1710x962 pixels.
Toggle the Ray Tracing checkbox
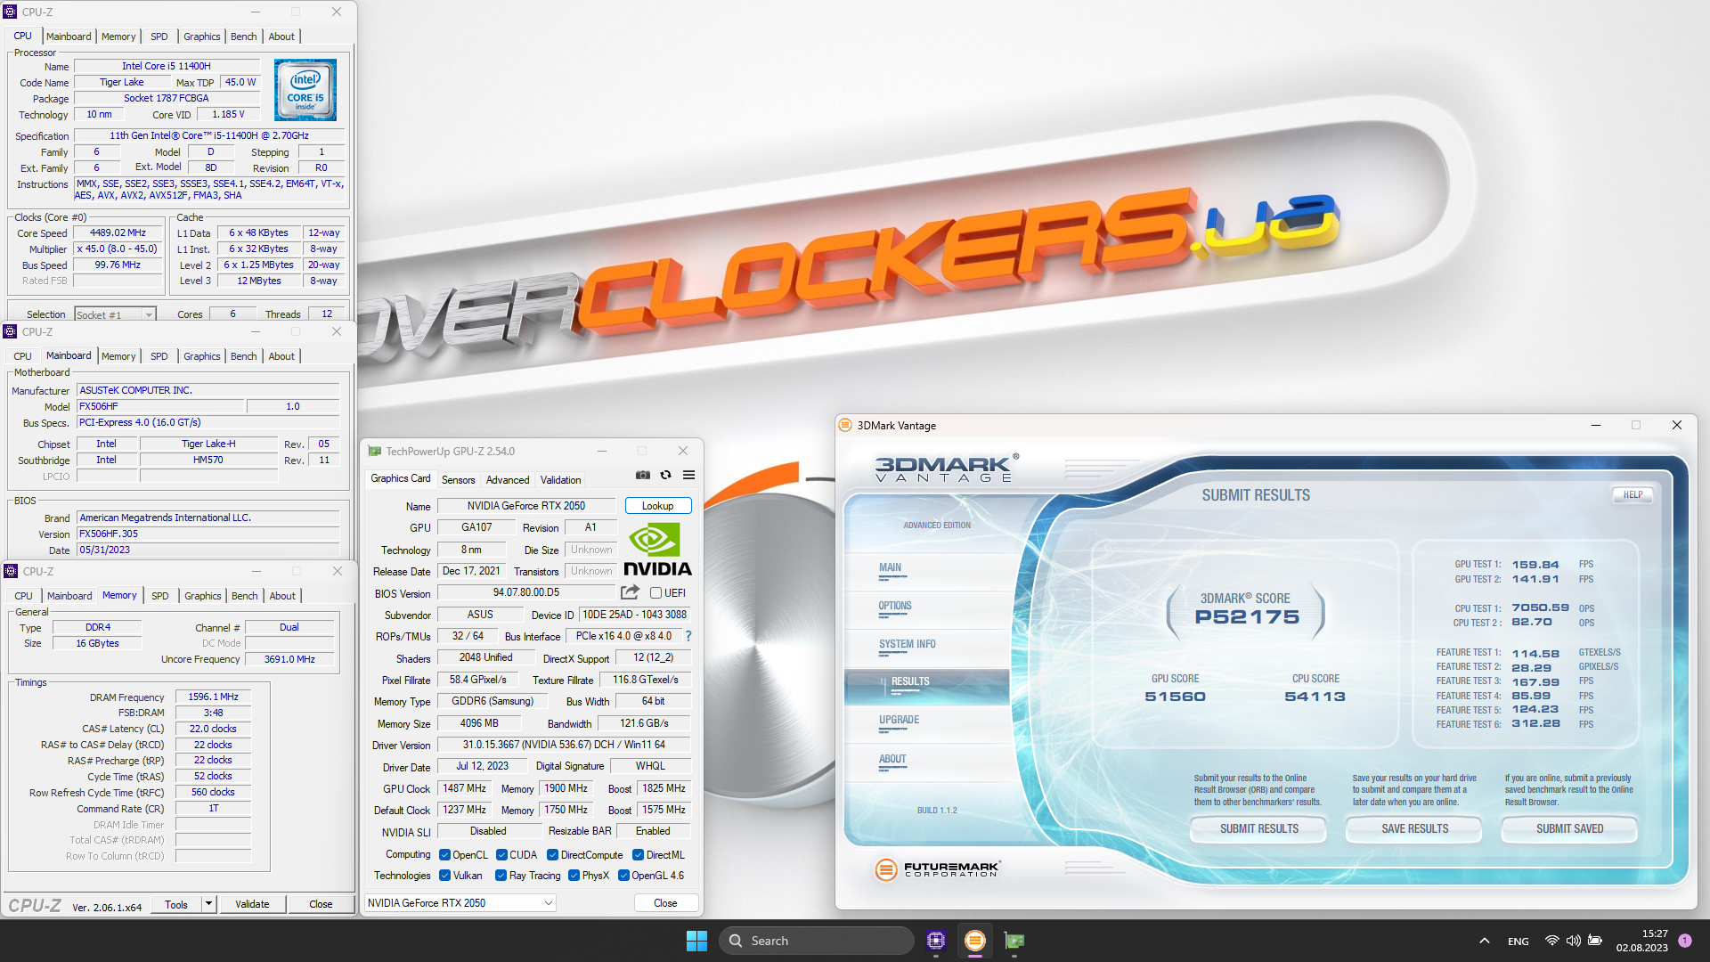[501, 876]
